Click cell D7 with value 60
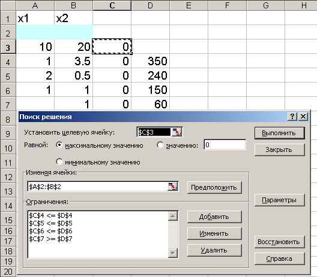 (151, 104)
